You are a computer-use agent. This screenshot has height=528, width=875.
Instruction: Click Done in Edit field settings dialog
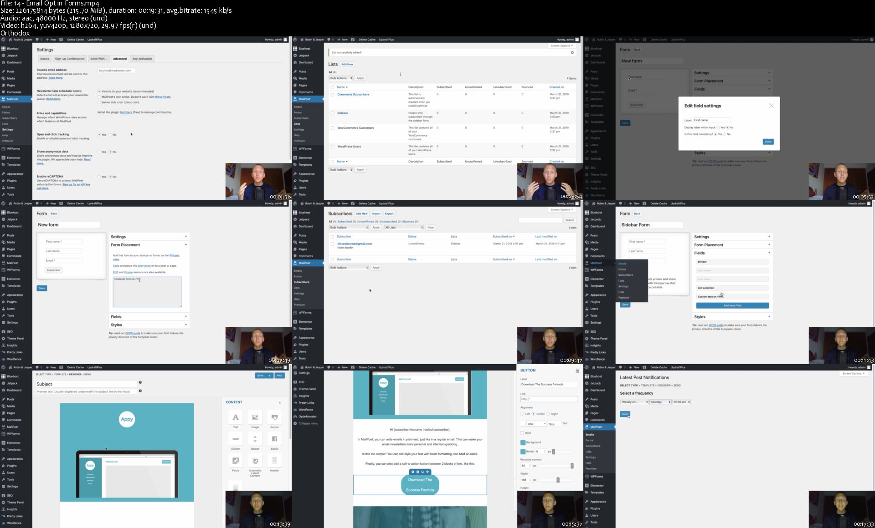[x=768, y=142]
